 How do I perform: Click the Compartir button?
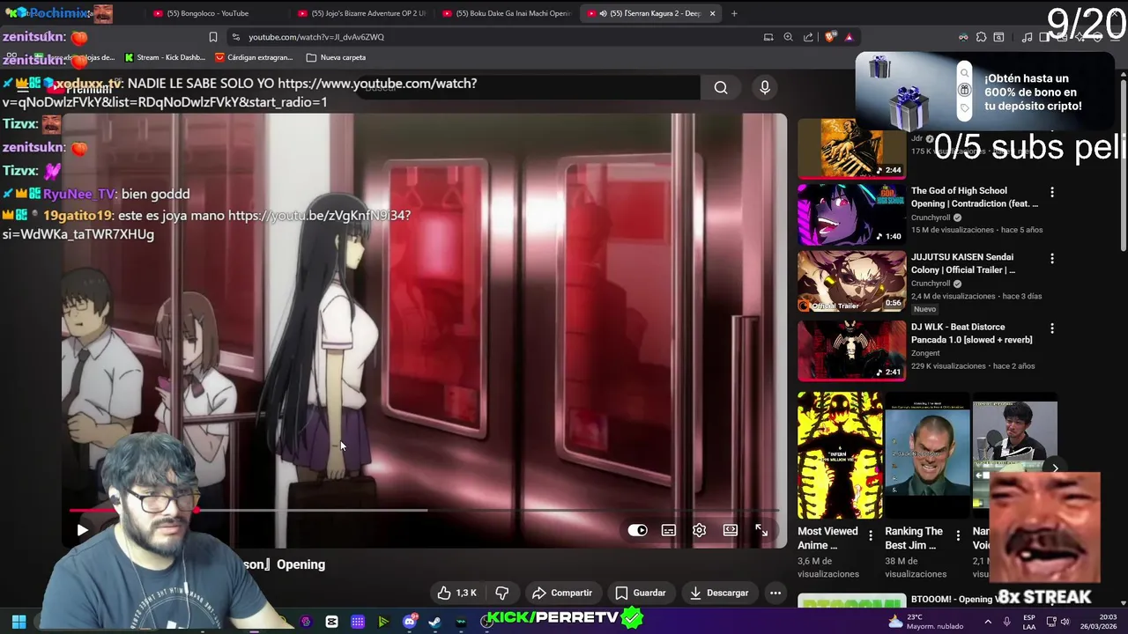pyautogui.click(x=562, y=593)
